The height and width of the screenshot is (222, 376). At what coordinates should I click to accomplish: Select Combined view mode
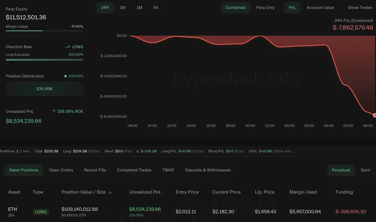(x=235, y=8)
